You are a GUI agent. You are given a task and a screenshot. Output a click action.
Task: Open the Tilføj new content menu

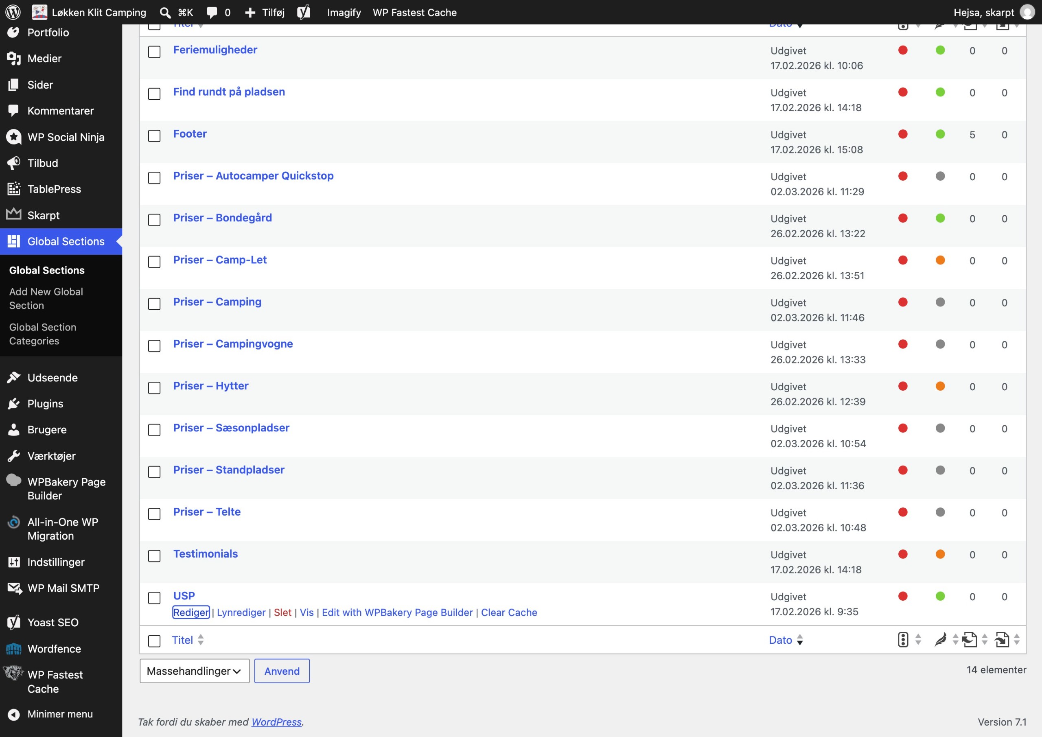pos(265,12)
